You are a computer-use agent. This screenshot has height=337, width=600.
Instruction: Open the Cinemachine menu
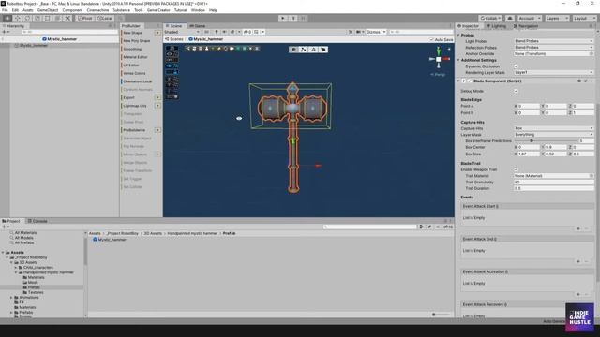97,10
